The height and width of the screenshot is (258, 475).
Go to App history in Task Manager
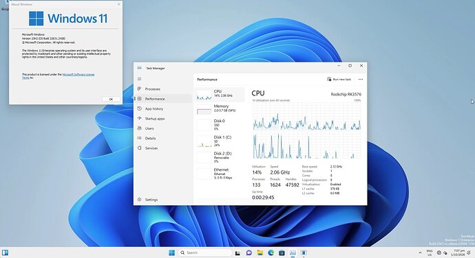163,109
